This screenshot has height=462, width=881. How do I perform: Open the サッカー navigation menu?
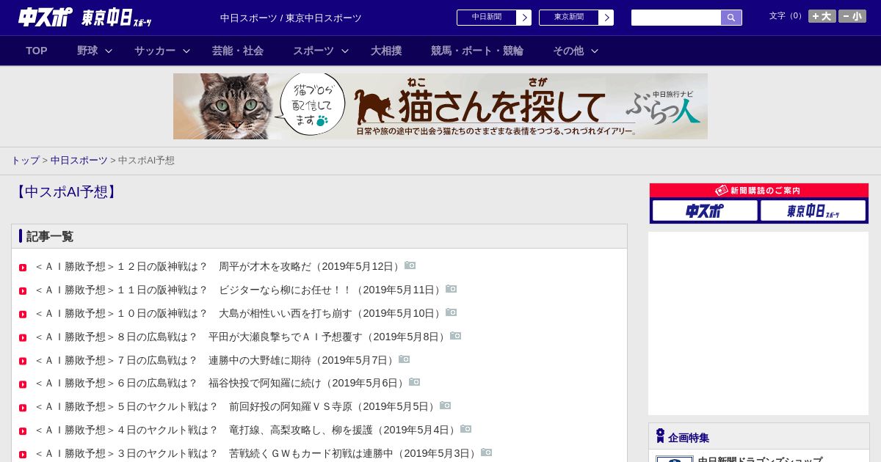[155, 51]
